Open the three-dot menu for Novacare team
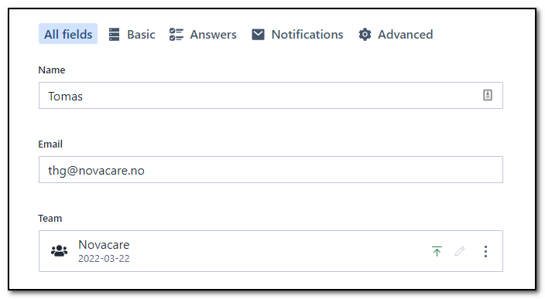The height and width of the screenshot is (299, 545). pos(486,251)
